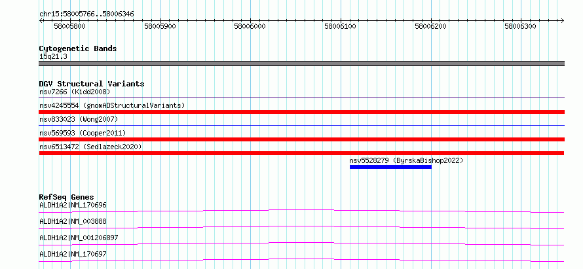Screen dimensions: 583x269
Task: Click the NM_003888 magenta transcript line
Action: [301, 227]
